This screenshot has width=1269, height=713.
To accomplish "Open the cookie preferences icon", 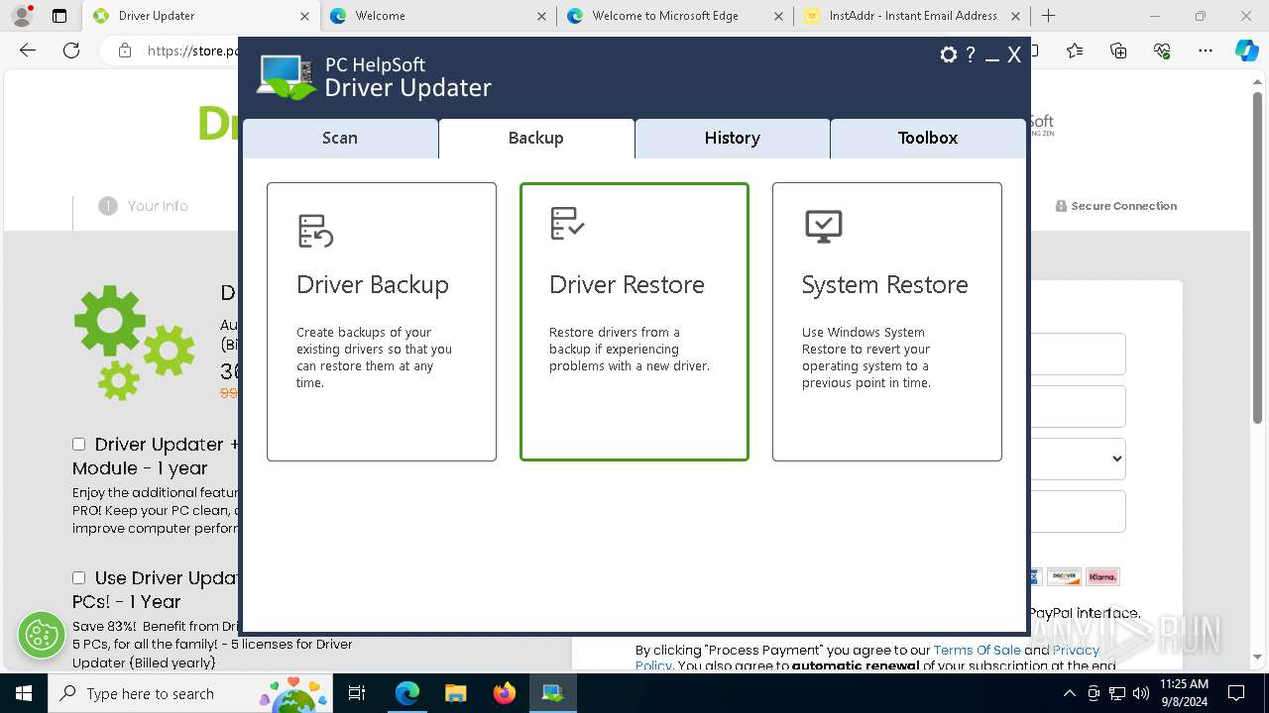I will [42, 634].
